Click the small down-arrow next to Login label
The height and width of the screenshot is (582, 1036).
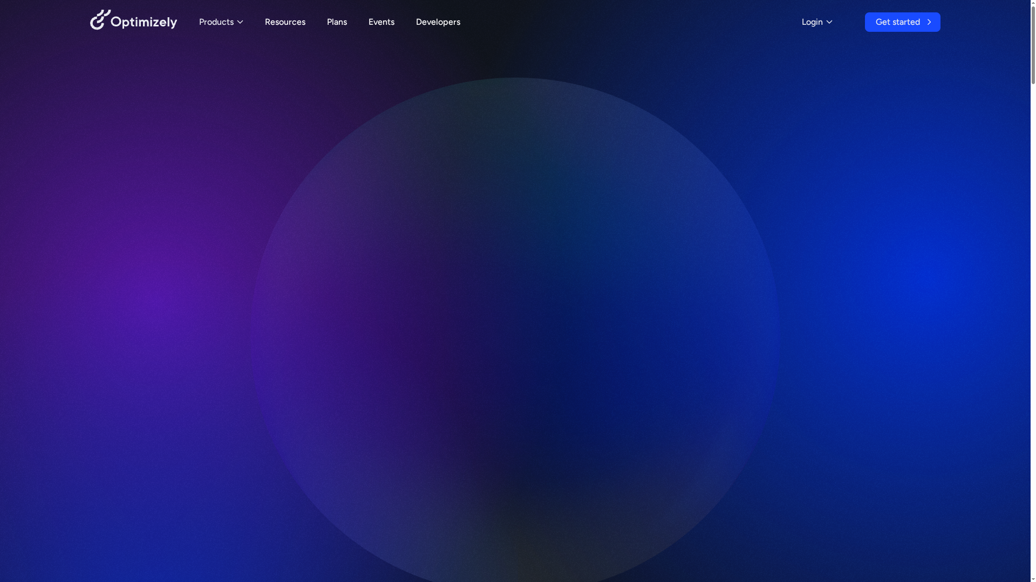829,22
